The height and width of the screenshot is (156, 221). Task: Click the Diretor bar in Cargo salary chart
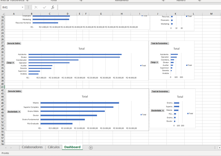(x=74, y=57)
